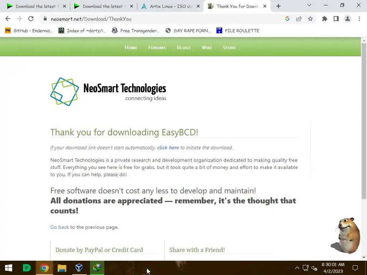
Task: Close the Thank You for Download tab
Action: pyautogui.click(x=265, y=6)
